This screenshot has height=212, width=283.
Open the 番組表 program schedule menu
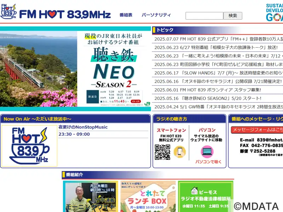click(126, 15)
